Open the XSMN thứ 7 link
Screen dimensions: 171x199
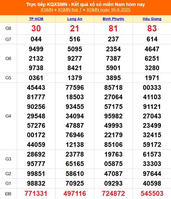[70, 10]
